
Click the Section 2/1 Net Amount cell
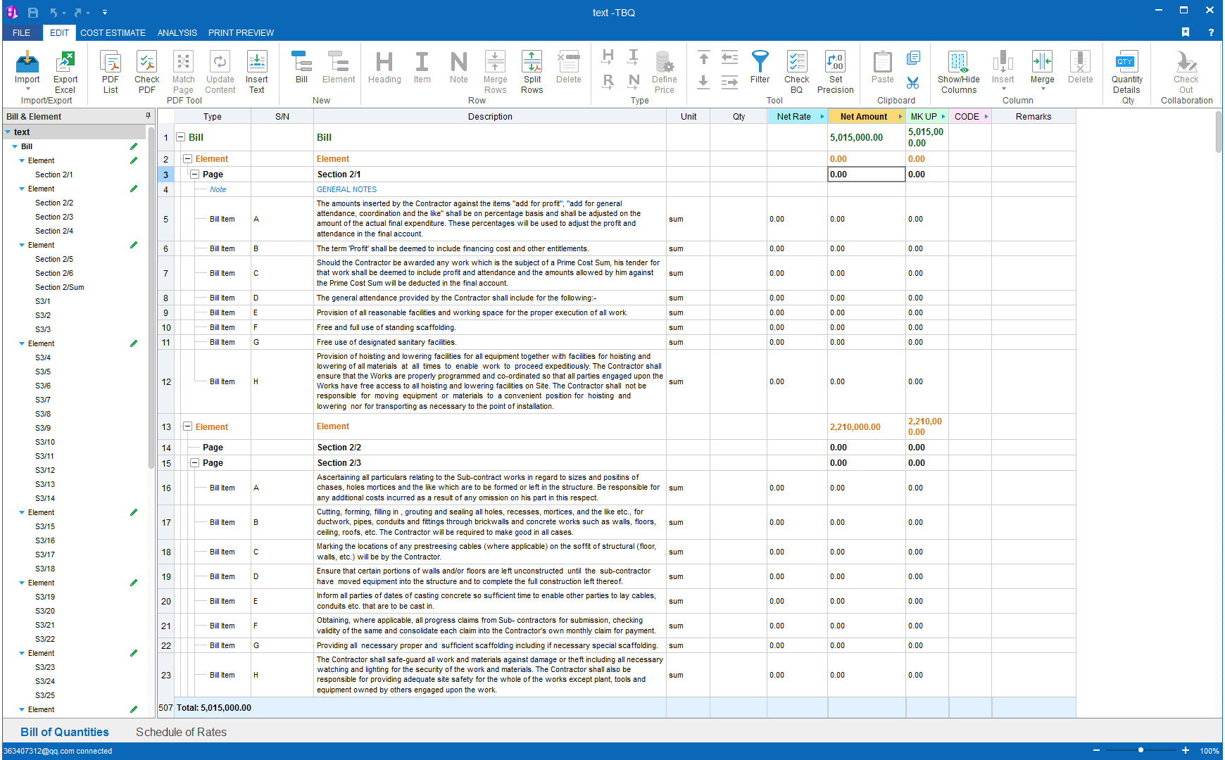866,175
